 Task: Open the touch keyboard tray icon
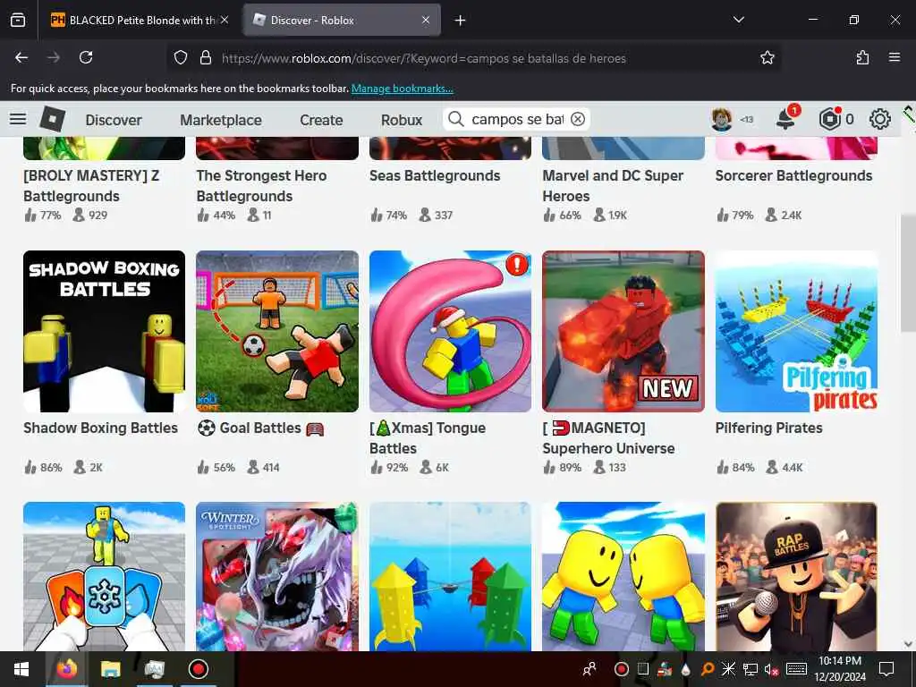(x=797, y=669)
